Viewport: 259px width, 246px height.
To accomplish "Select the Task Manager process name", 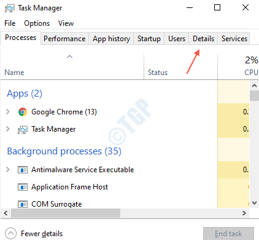I will tap(53, 129).
